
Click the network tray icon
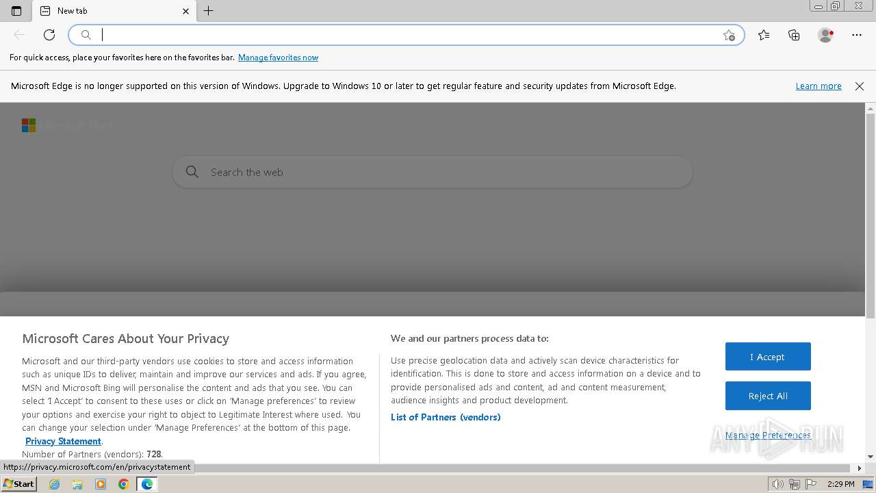click(794, 484)
